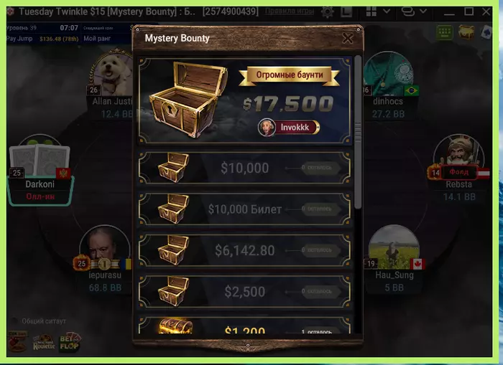Open the Правила игры link
The image size is (503, 365).
[289, 11]
